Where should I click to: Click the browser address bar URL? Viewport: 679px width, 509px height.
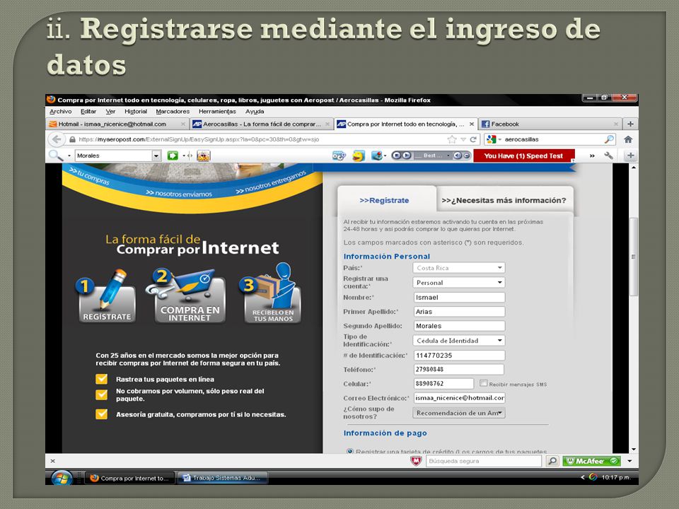point(260,139)
